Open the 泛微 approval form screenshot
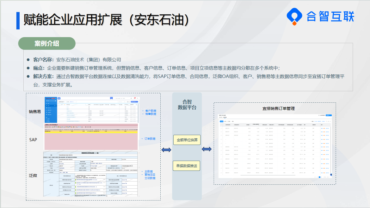 [91, 174]
